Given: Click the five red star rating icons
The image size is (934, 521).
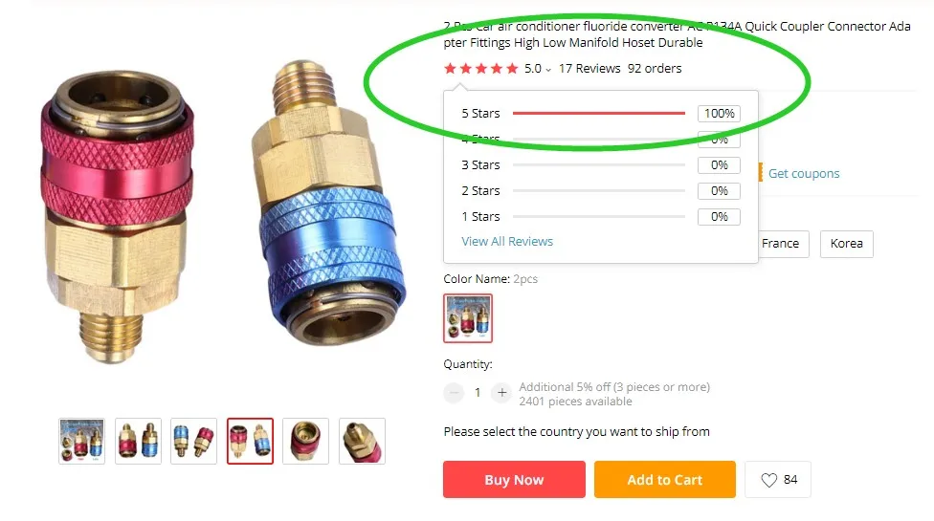Looking at the screenshot, I should 480,69.
